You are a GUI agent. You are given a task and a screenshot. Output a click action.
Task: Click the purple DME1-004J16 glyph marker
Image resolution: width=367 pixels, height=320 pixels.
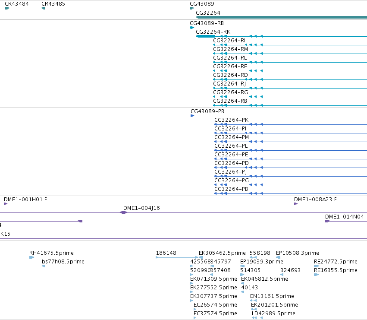point(124,212)
